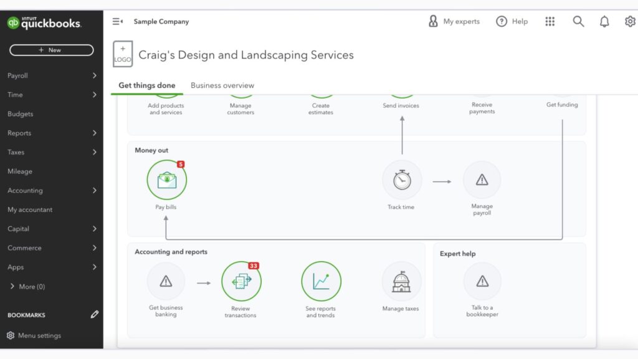The width and height of the screenshot is (638, 359).
Task: Click the Send invoices label
Action: pyautogui.click(x=401, y=105)
